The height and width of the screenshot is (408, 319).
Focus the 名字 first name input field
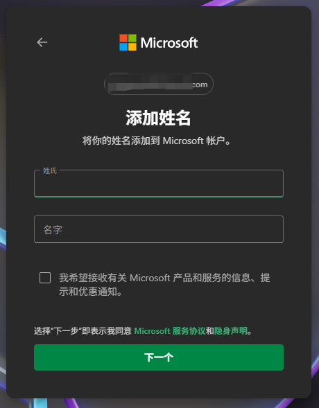[x=159, y=229]
